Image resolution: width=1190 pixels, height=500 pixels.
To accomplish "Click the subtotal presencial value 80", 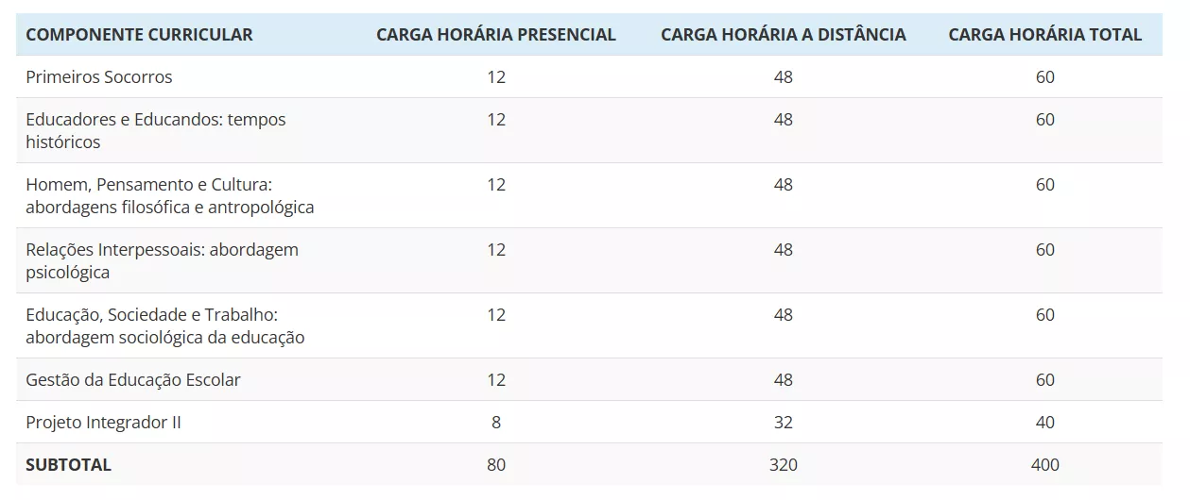I will [496, 465].
